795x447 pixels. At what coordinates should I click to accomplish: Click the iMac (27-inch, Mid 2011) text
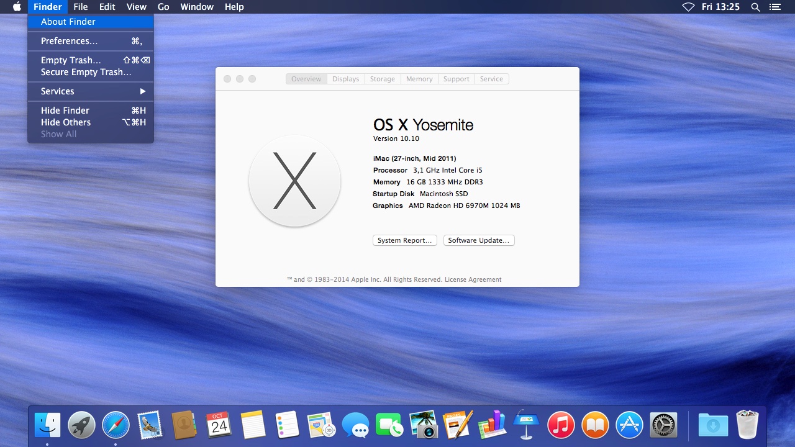[415, 158]
